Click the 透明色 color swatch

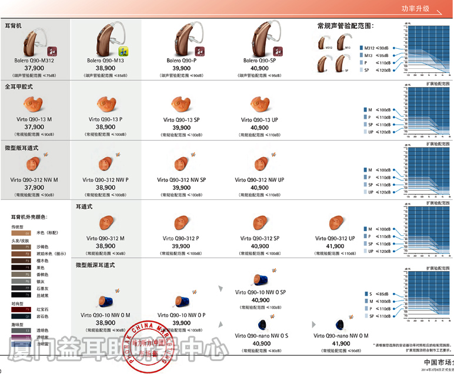(21, 330)
